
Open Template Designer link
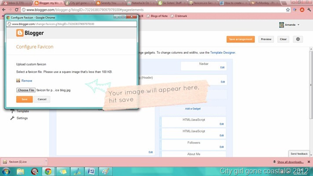coord(223,52)
